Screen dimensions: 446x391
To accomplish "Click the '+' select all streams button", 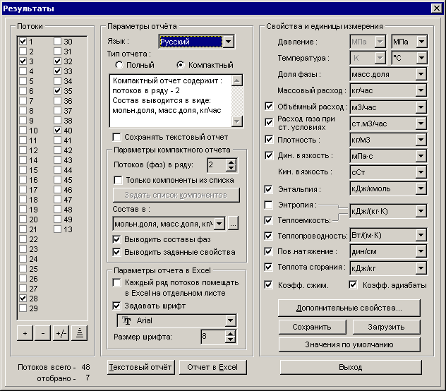I will tap(25, 333).
